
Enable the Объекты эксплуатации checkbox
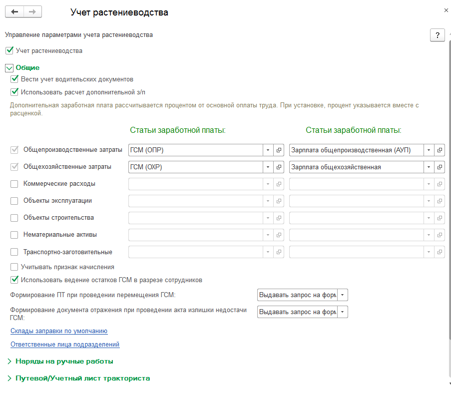coord(14,201)
